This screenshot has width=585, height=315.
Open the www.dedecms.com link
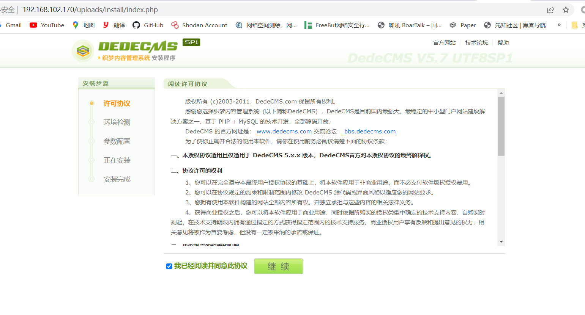click(x=284, y=131)
